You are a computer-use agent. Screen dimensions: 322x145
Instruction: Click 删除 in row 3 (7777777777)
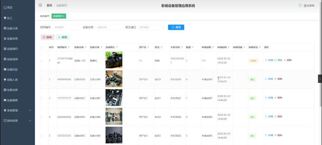(x=278, y=98)
